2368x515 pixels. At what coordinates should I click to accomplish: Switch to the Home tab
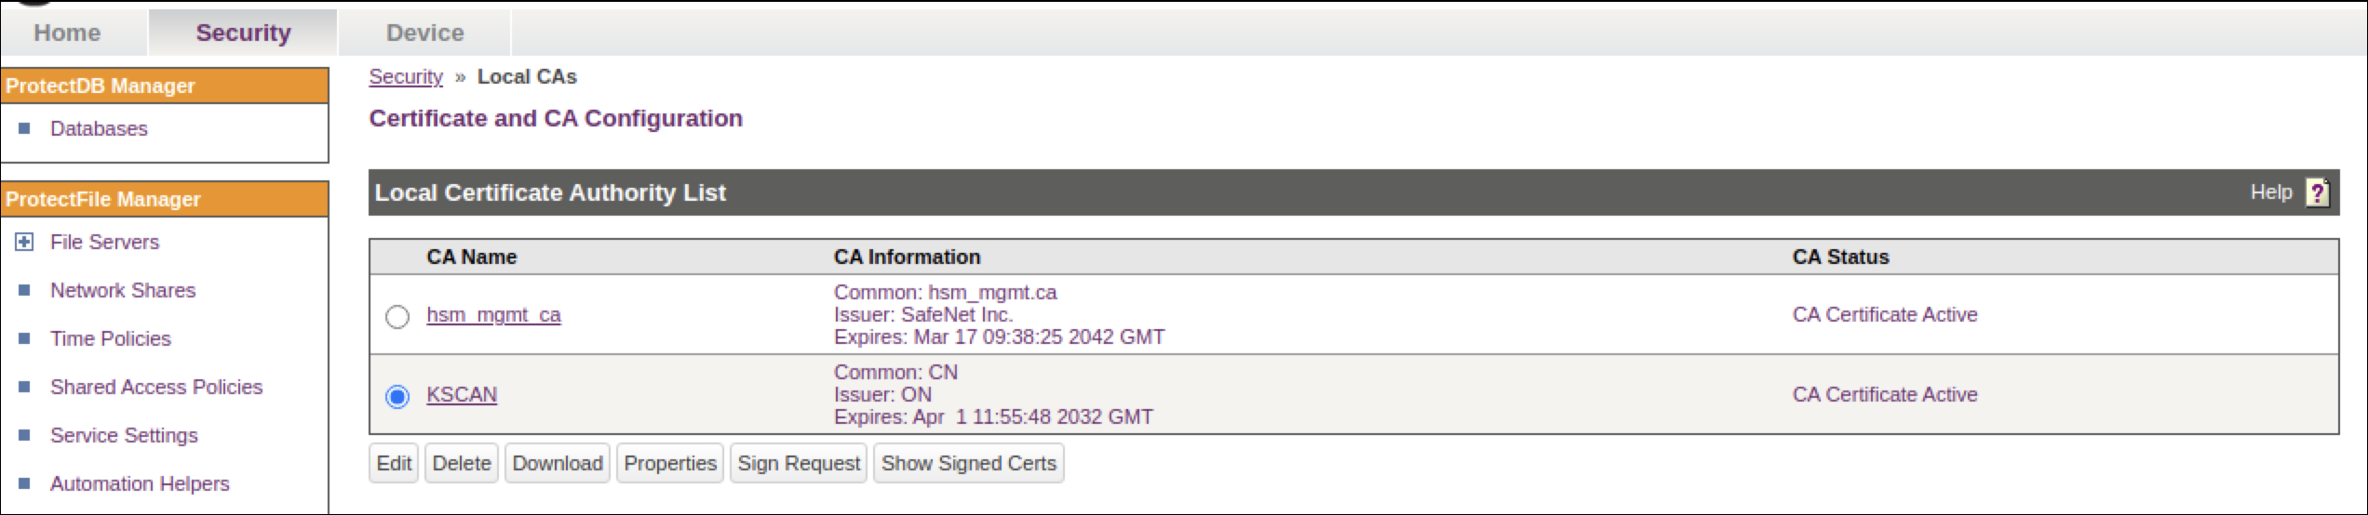(67, 33)
